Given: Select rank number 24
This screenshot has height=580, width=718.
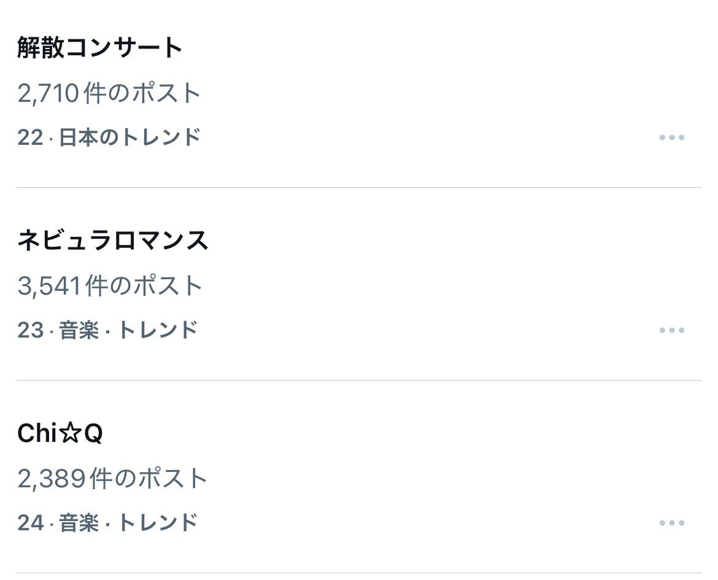Looking at the screenshot, I should click(30, 523).
